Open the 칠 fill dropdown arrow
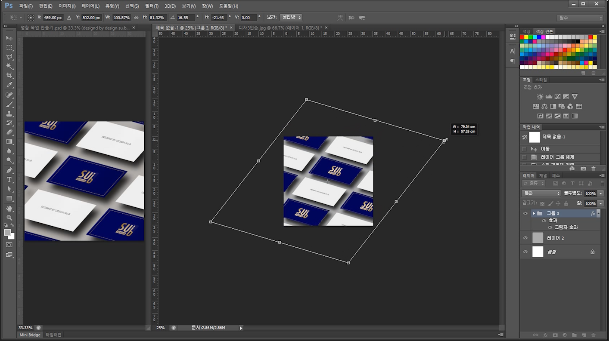The image size is (609, 341). 600,203
